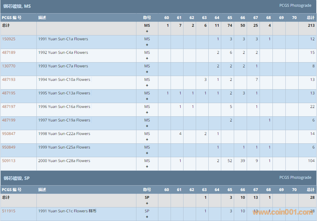
Task: Open PCGS number 150925 link
Action: pyautogui.click(x=9, y=39)
